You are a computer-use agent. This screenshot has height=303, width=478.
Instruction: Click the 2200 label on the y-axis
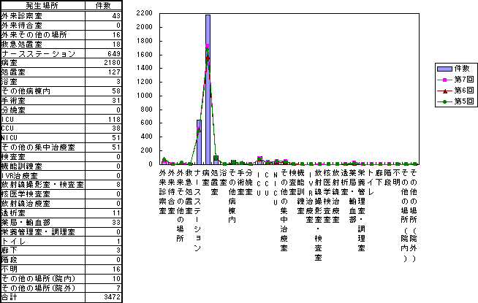click(x=143, y=14)
